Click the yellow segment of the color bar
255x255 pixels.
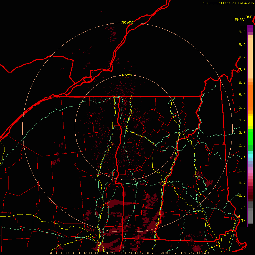pos(250,121)
